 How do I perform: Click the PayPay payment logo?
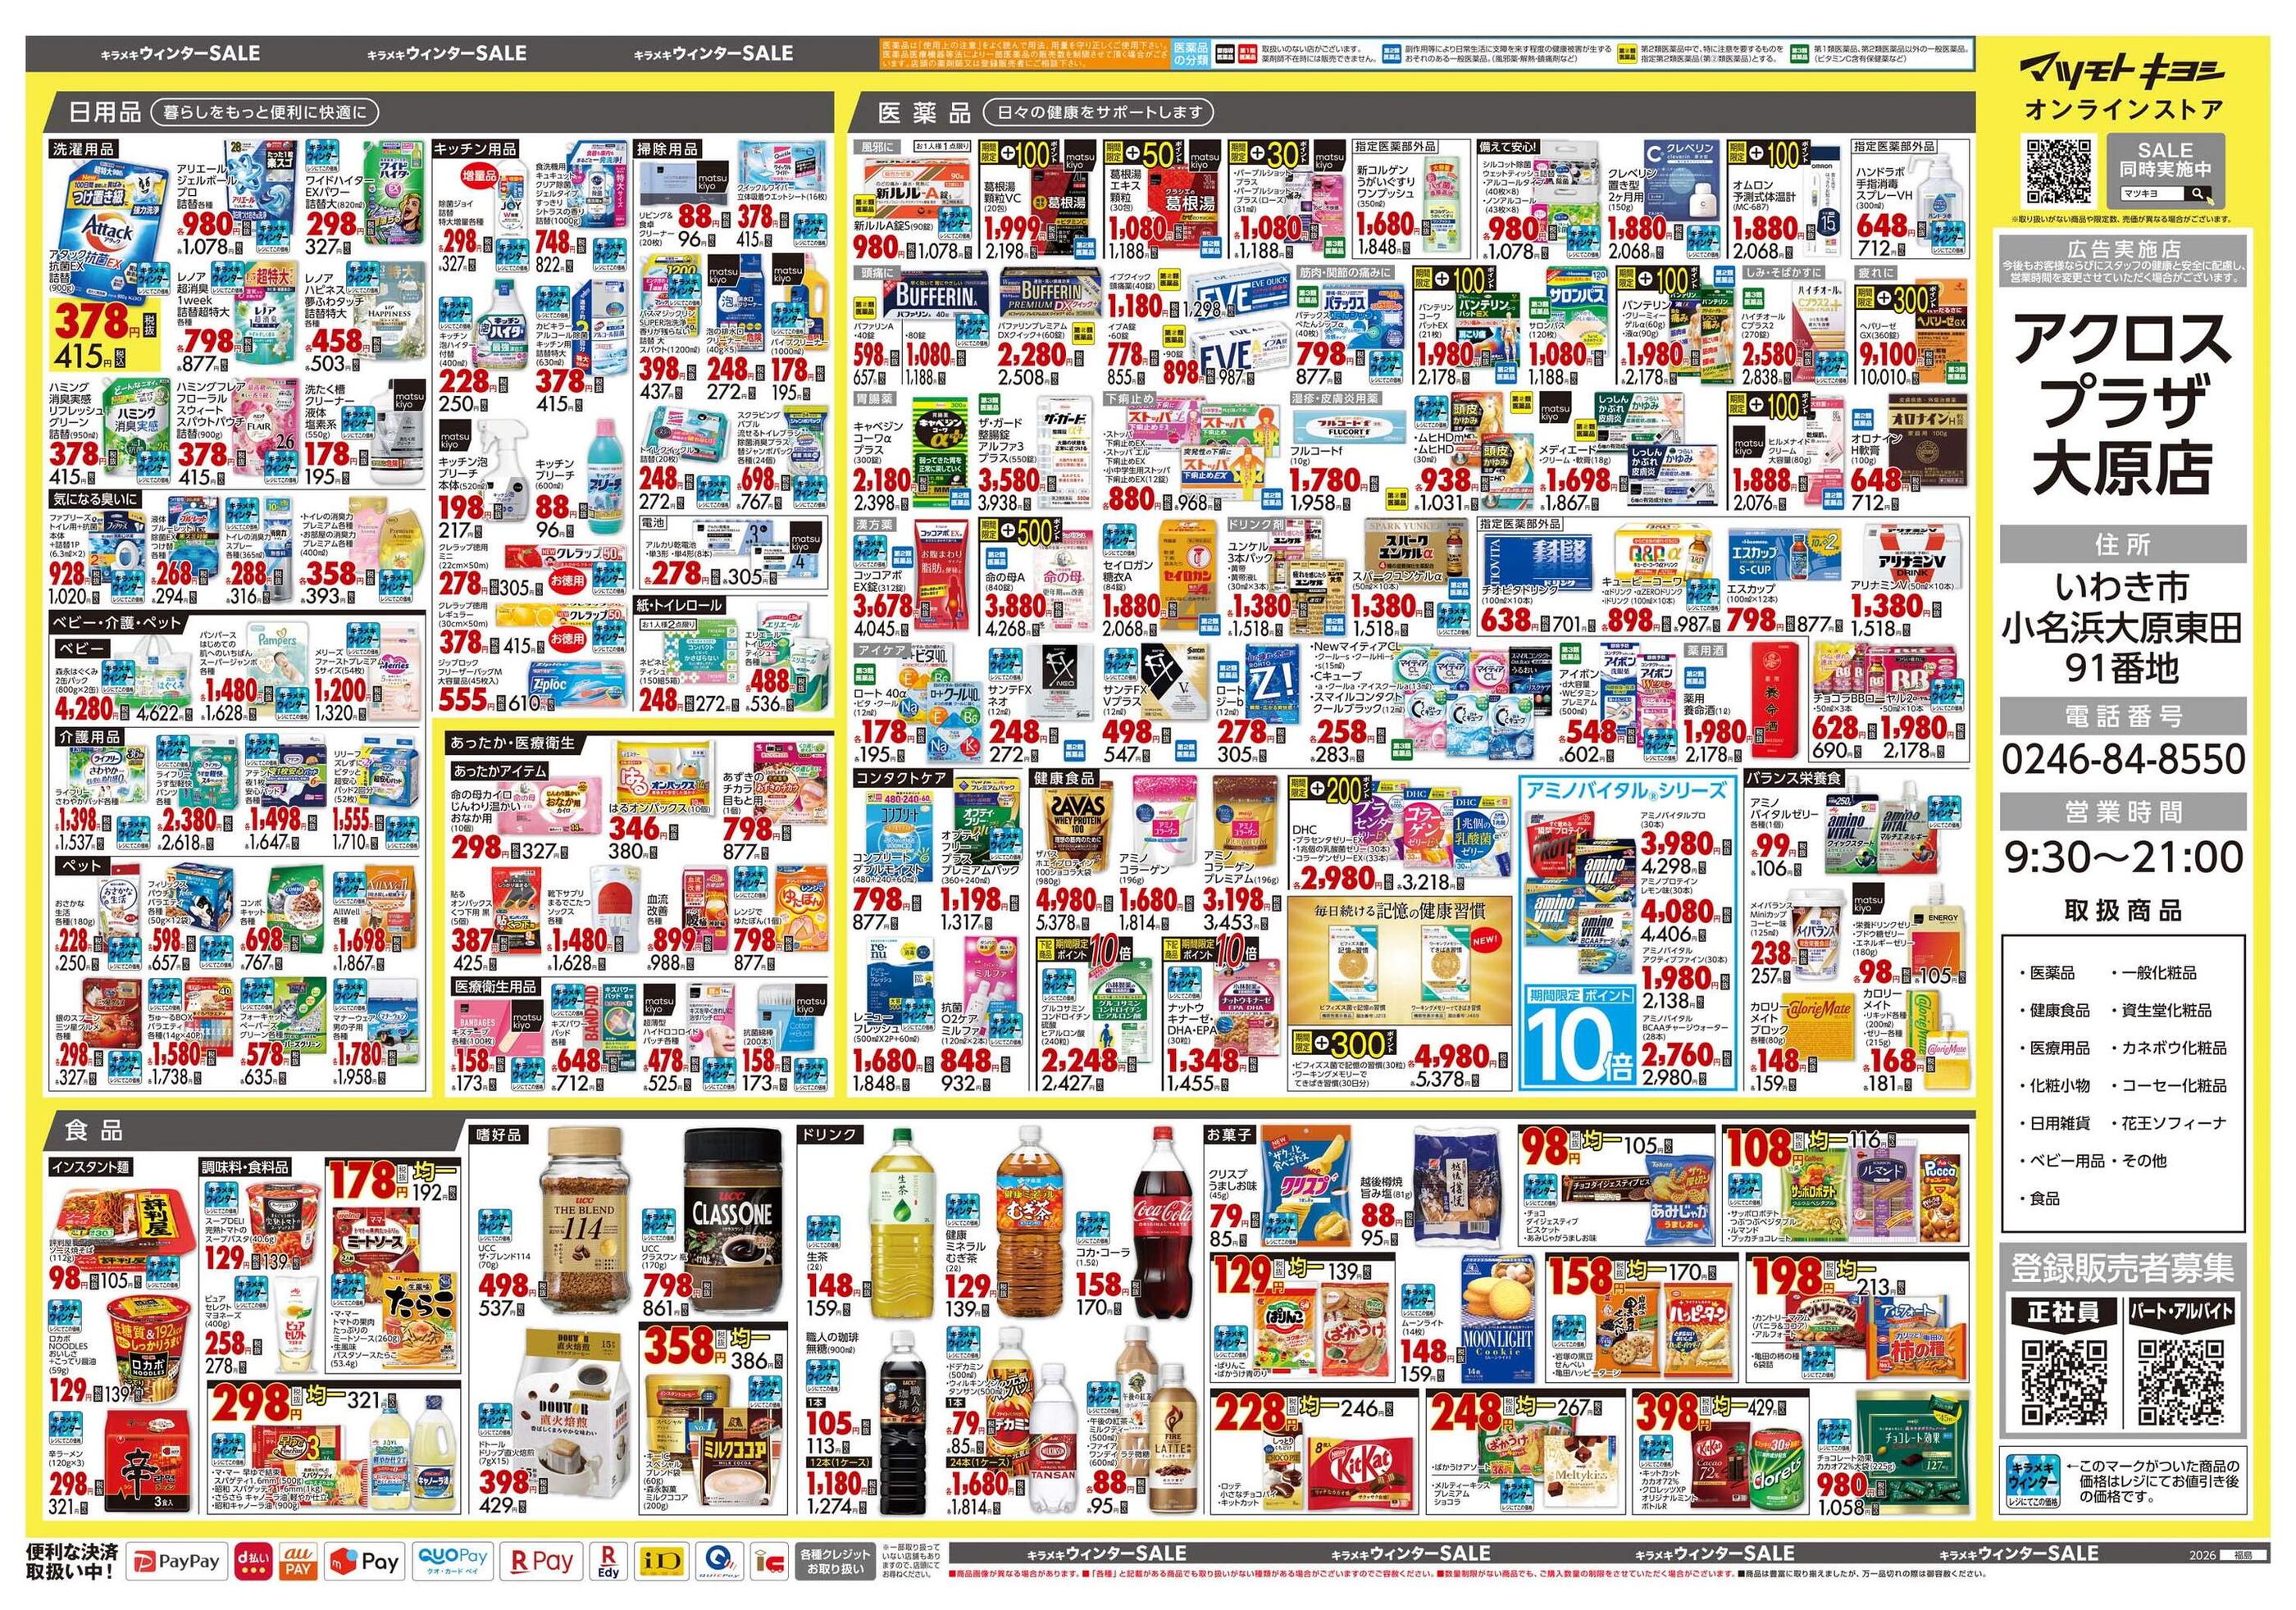tap(178, 1561)
